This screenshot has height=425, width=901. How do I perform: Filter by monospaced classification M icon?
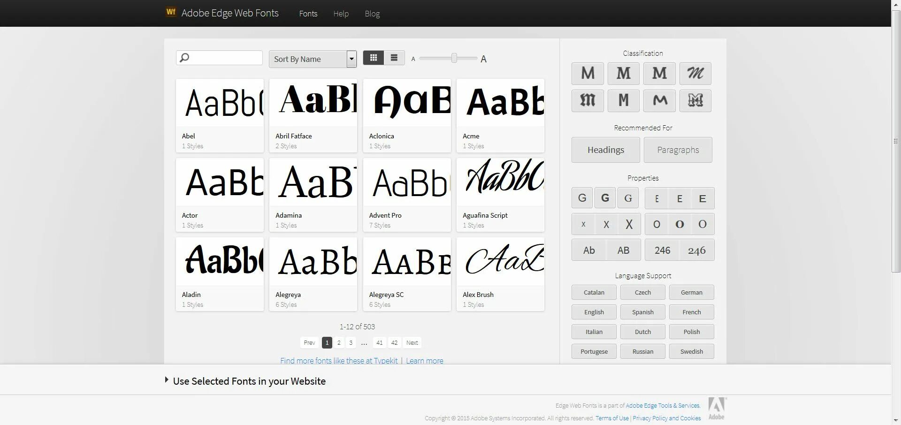click(x=624, y=101)
